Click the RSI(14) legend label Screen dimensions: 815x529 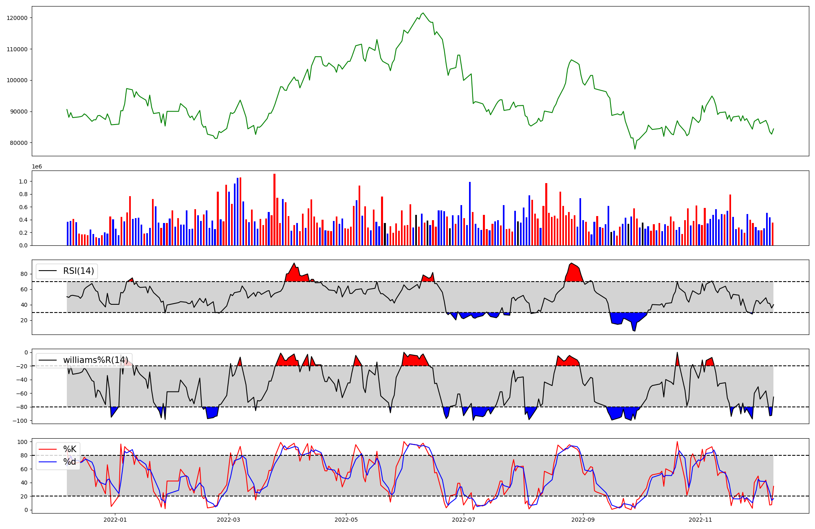point(78,271)
